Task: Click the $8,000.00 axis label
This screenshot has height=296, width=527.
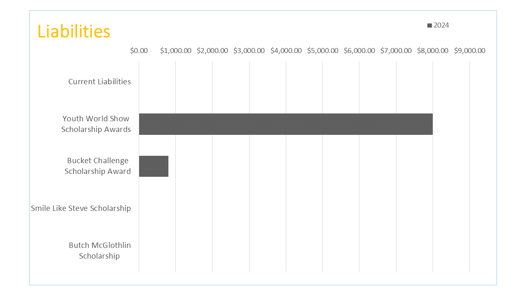Action: pyautogui.click(x=433, y=51)
